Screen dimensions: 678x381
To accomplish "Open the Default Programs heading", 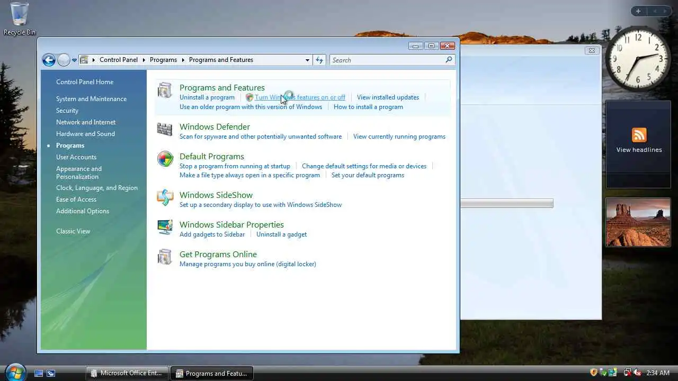I will click(x=212, y=157).
